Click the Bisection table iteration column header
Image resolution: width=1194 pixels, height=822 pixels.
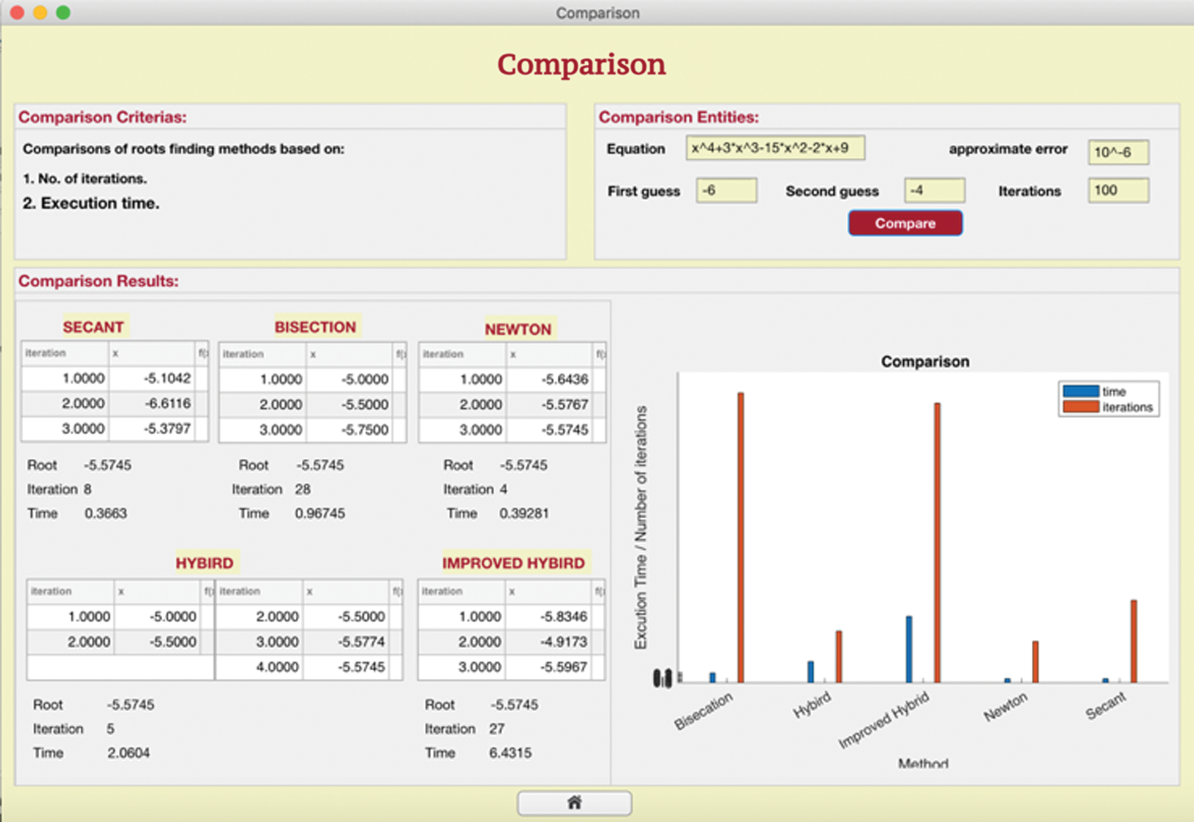[262, 354]
